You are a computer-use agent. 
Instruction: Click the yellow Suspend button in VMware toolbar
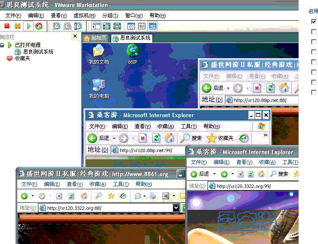pos(18,26)
